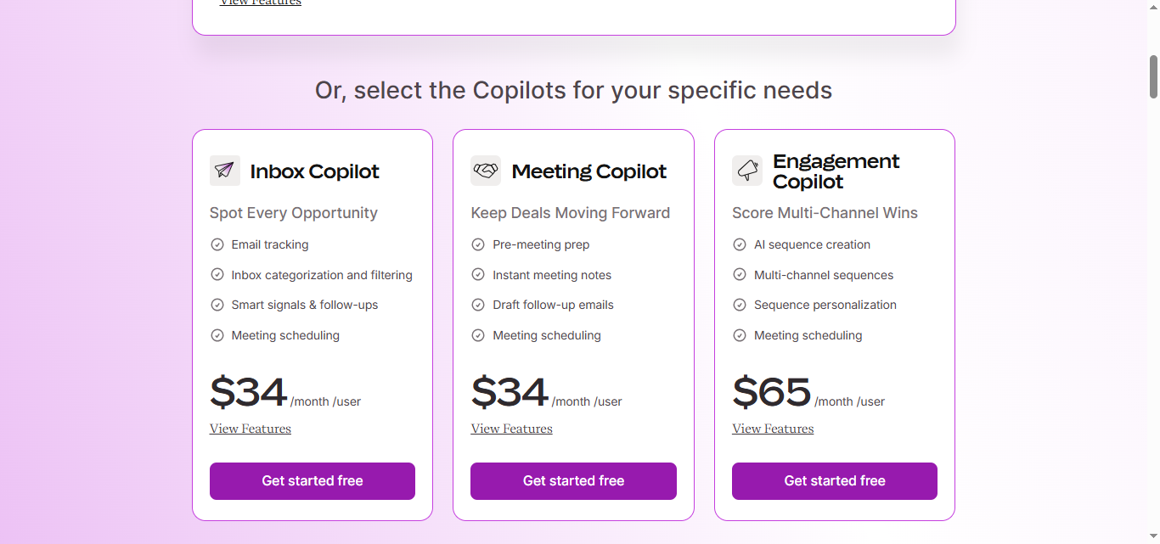Click the paper plane icon for Inbox Copilot
Screen dimensions: 1160x544
click(224, 170)
